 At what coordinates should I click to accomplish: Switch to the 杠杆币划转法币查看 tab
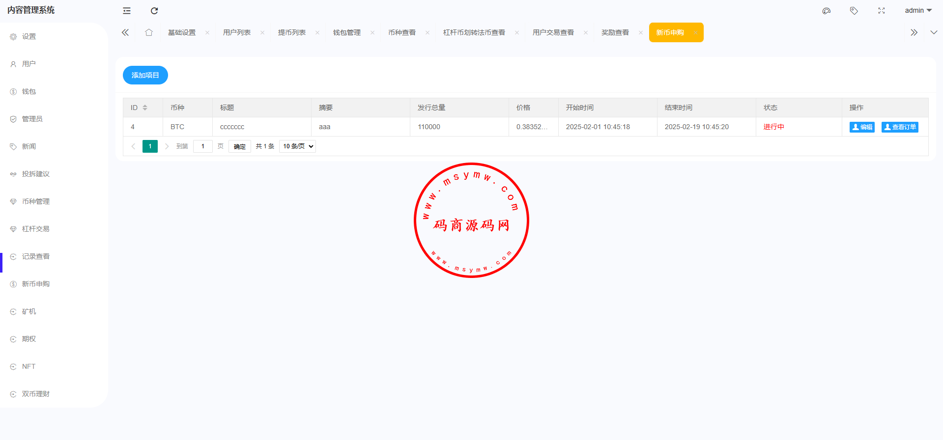(474, 32)
